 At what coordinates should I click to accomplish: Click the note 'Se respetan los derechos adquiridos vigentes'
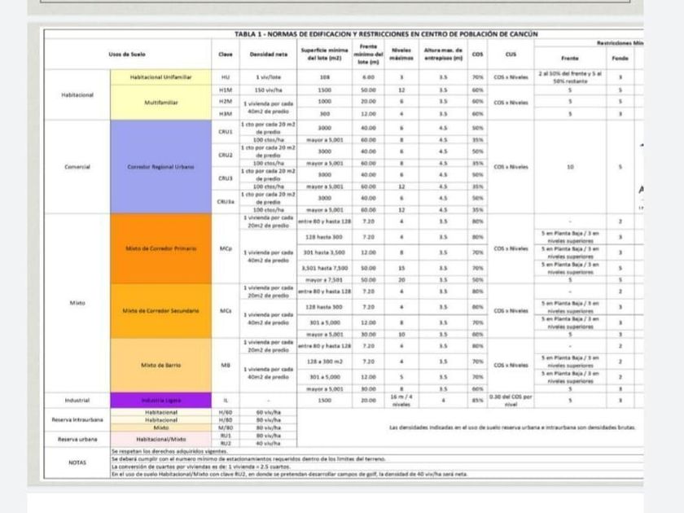pyautogui.click(x=169, y=451)
